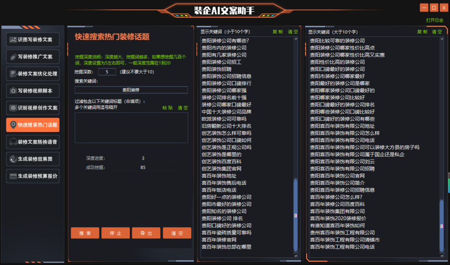Click the image icon beside 识图写装修文案
Viewport: 450px width, 265px height.
click(x=13, y=39)
